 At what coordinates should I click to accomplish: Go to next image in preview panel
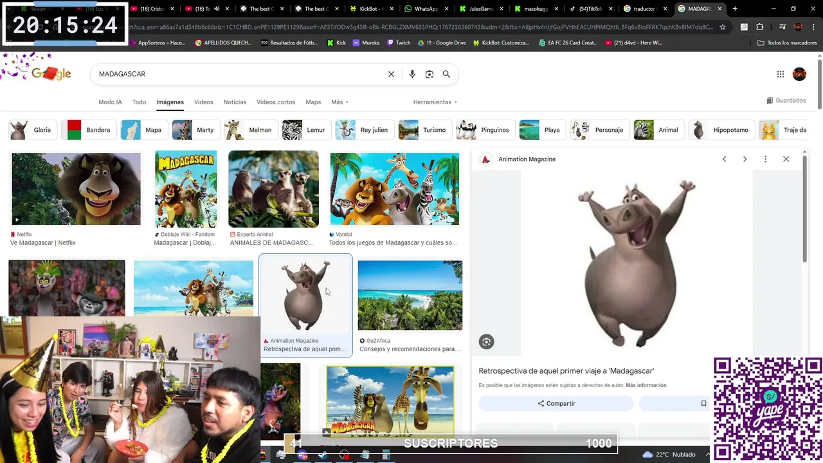click(745, 159)
